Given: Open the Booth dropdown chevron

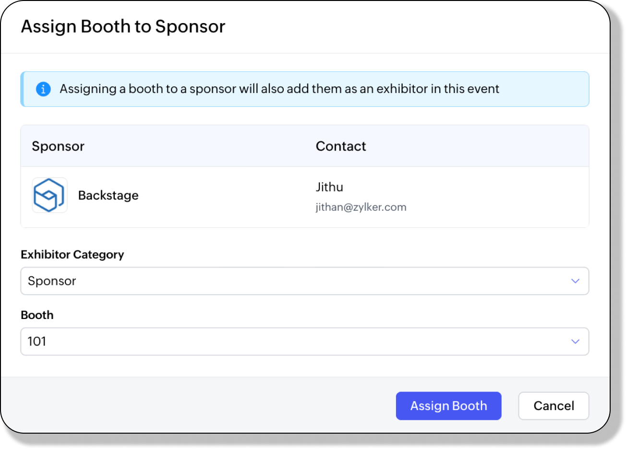Looking at the screenshot, I should (575, 342).
